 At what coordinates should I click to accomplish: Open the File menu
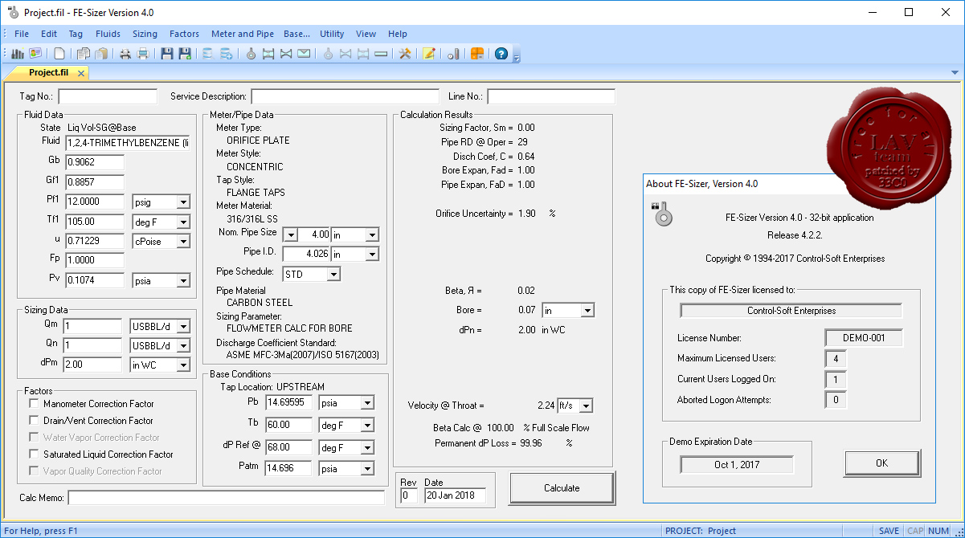tap(22, 34)
